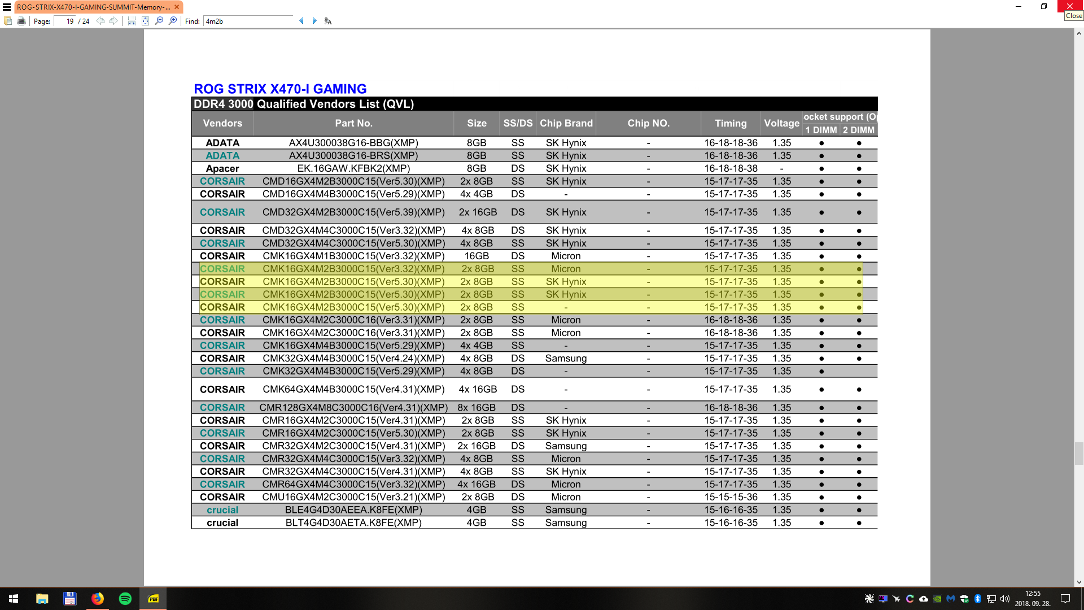Click ROG STRIX X470-I GAMING heading
Image resolution: width=1084 pixels, height=610 pixels.
(x=280, y=89)
